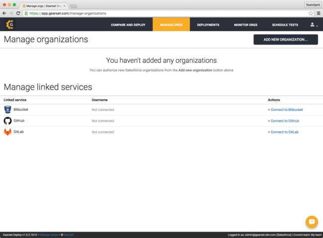Open Schedule Tests page
Image resolution: width=323 pixels, height=238 pixels.
285,25
